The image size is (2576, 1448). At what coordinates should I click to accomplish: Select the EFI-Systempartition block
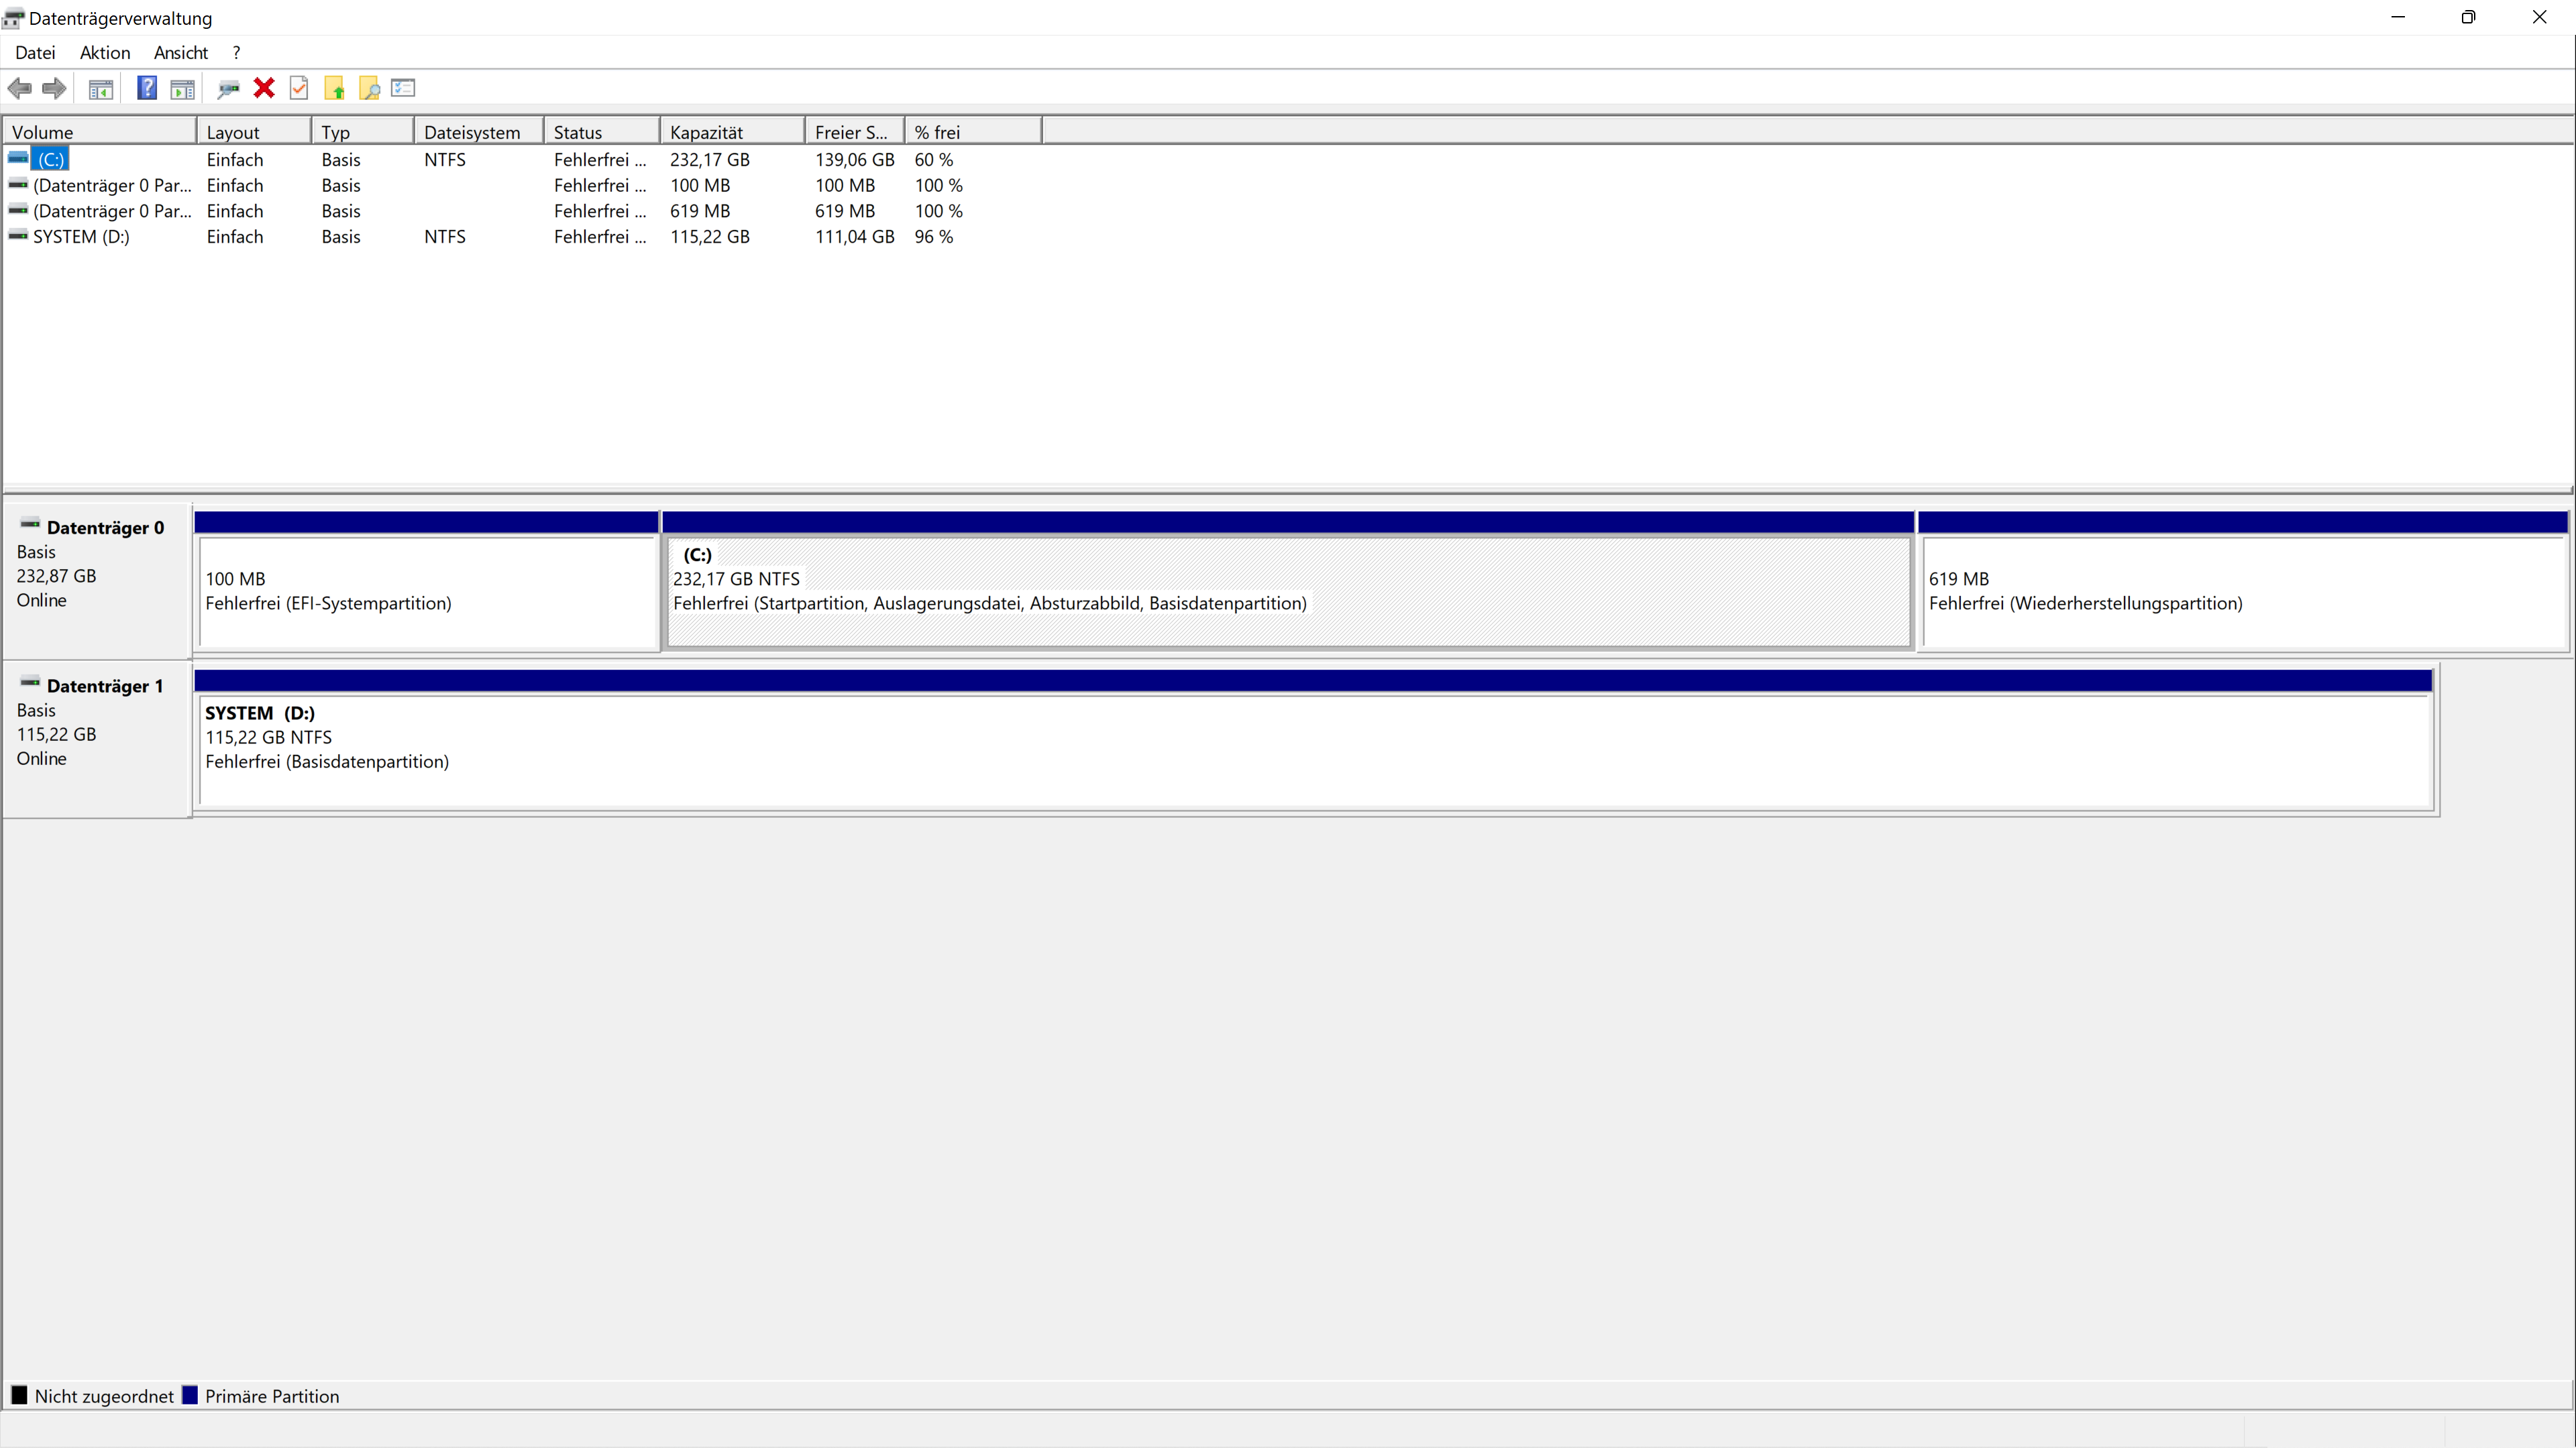click(428, 593)
